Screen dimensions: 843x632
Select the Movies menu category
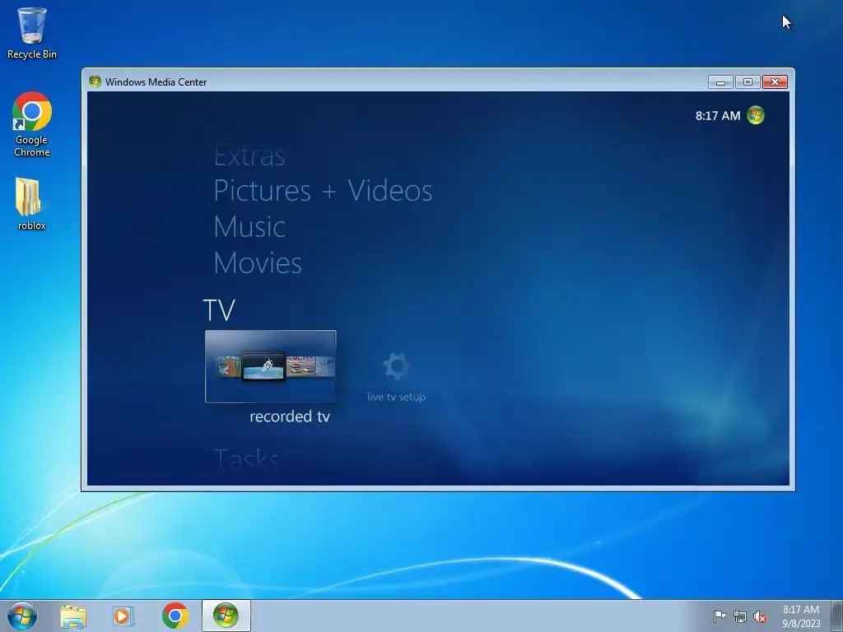(258, 263)
